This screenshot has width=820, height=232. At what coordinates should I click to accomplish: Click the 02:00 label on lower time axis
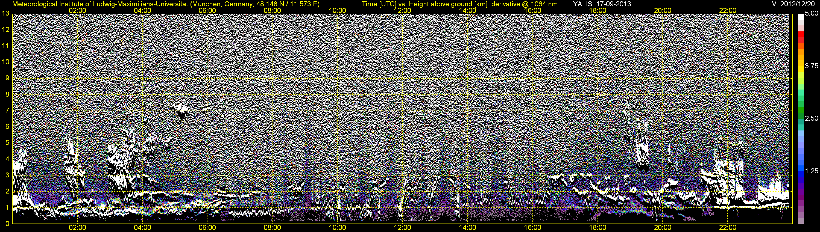click(x=77, y=228)
